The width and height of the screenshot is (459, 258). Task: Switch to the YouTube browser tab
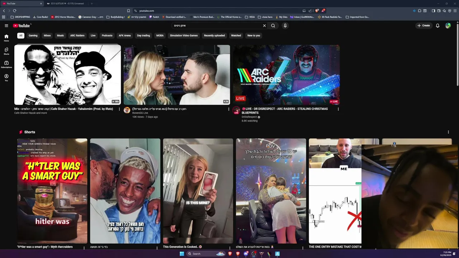(x=22, y=4)
